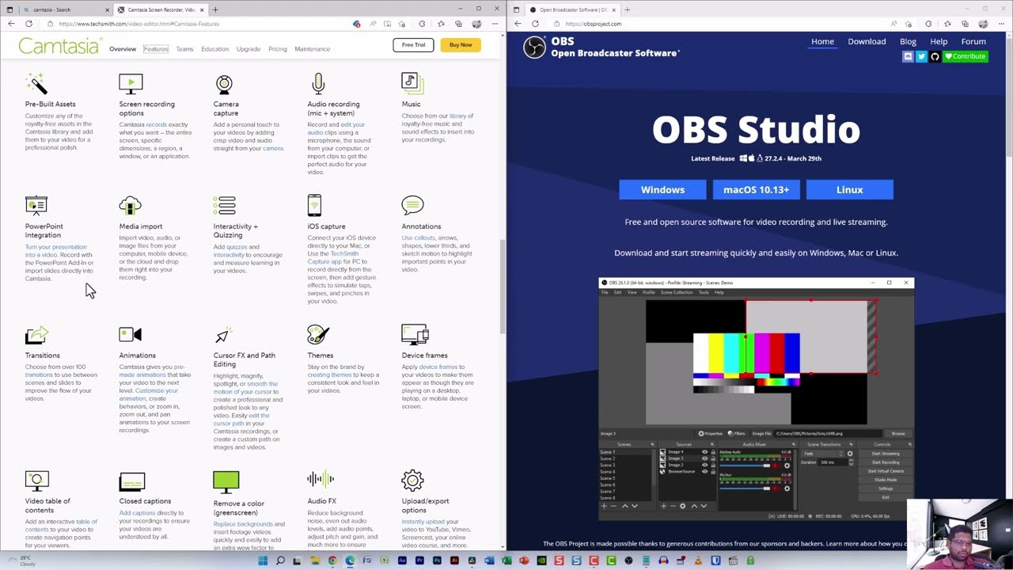The width and height of the screenshot is (1013, 570).
Task: Click Home in OBS navigation
Action: click(822, 42)
